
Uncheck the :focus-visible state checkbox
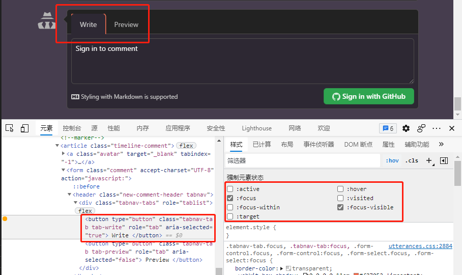point(340,207)
